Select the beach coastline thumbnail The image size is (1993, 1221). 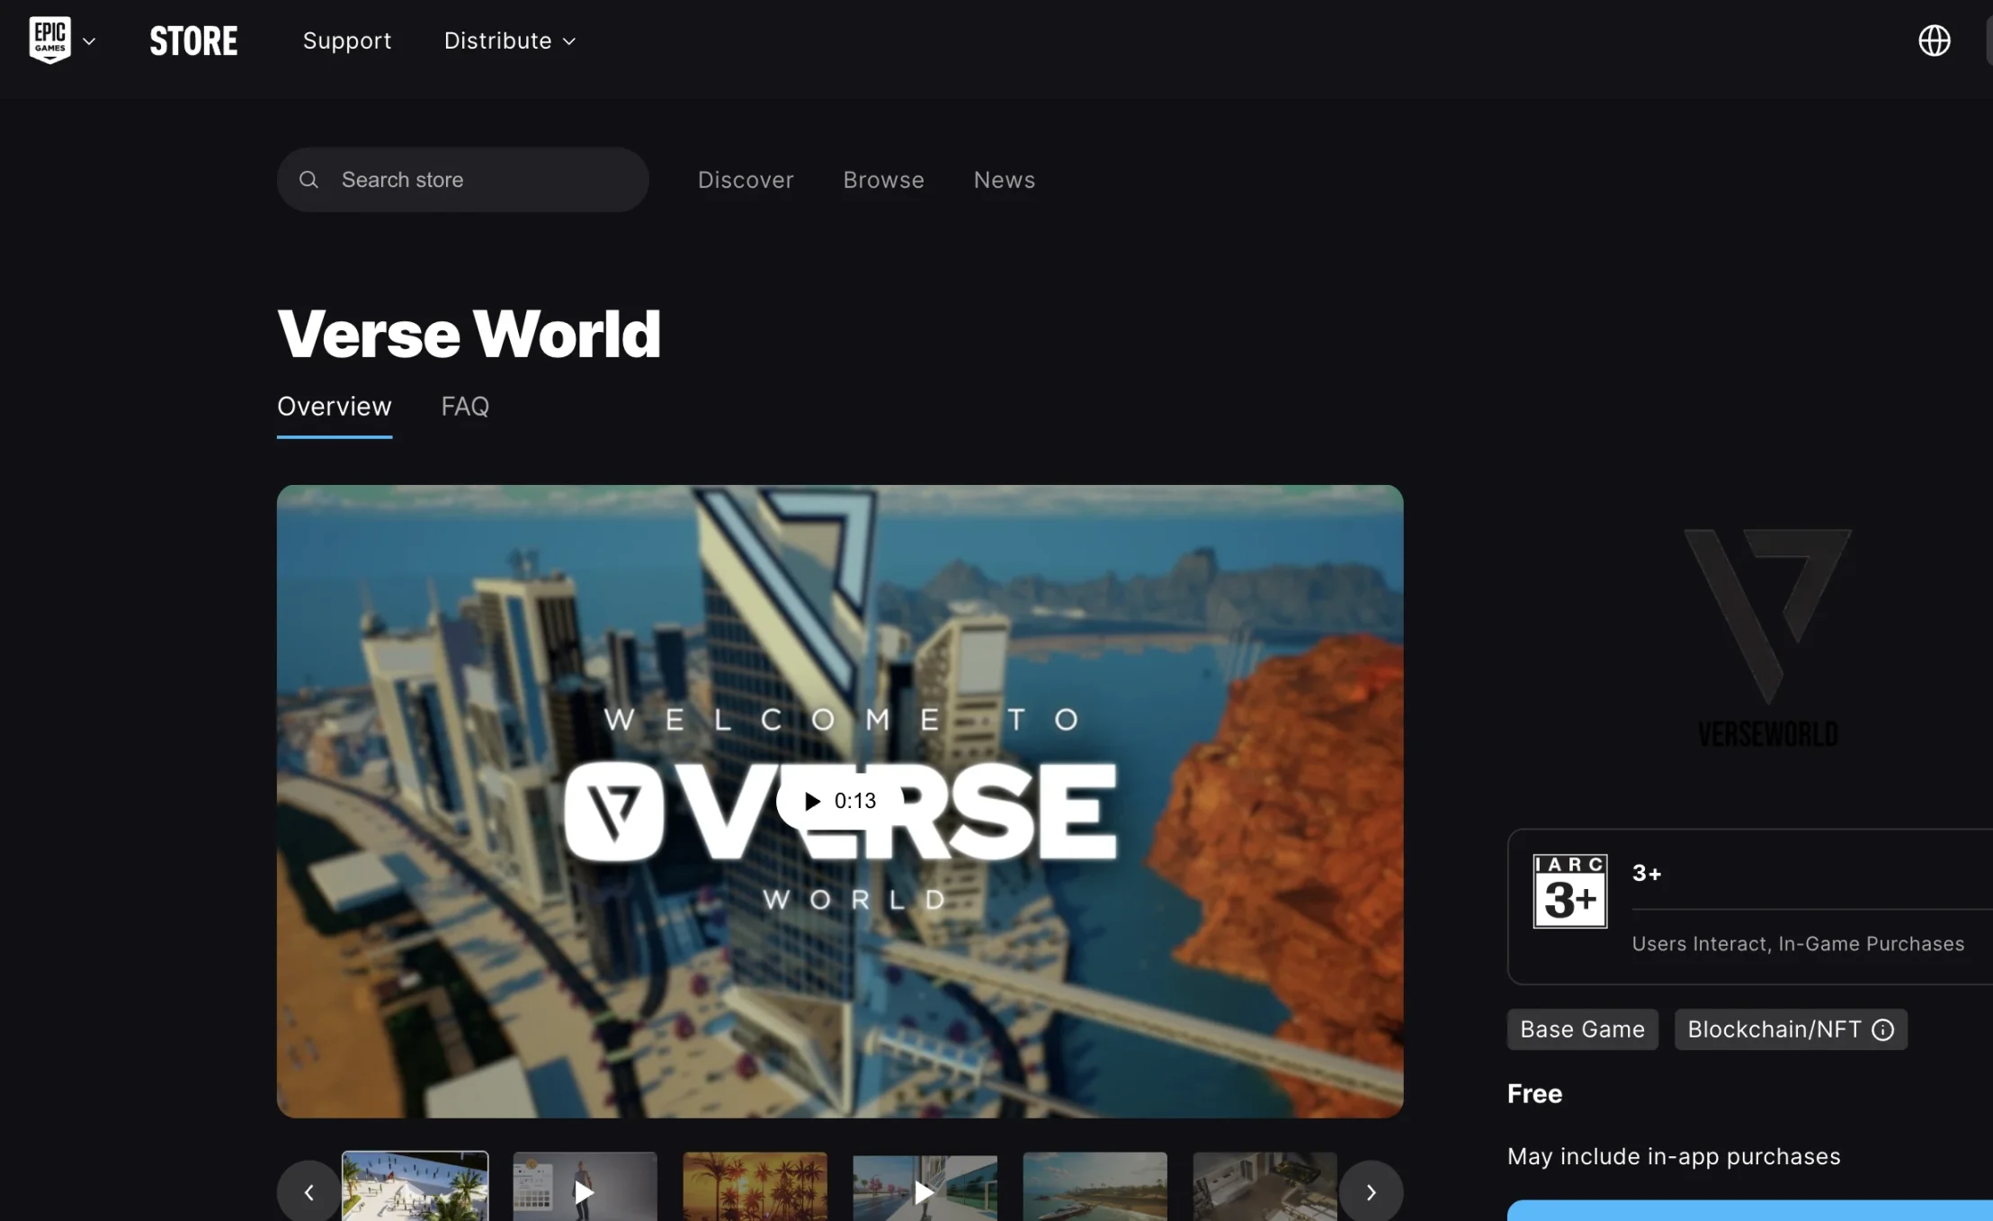pyautogui.click(x=1095, y=1187)
